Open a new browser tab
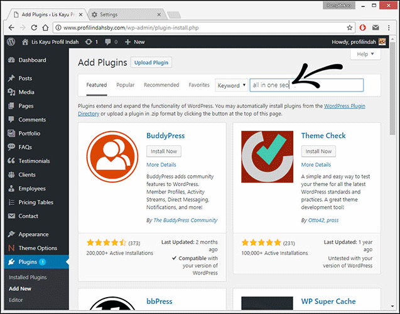The width and height of the screenshot is (400, 314). tap(174, 15)
